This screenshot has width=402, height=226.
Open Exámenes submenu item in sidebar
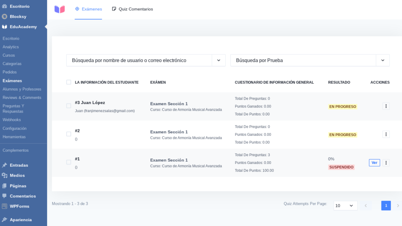tap(12, 81)
